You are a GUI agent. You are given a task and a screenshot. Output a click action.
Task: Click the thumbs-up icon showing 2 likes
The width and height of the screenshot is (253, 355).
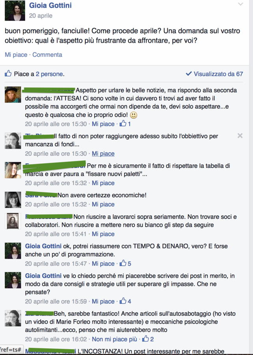pos(145,339)
